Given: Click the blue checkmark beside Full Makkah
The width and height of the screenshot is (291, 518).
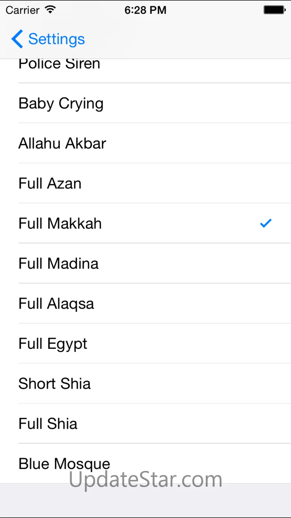Looking at the screenshot, I should (x=266, y=223).
